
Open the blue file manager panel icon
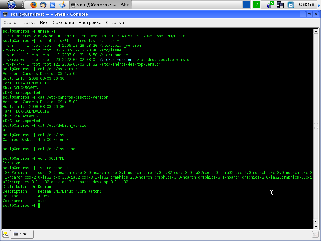[x=53, y=4]
